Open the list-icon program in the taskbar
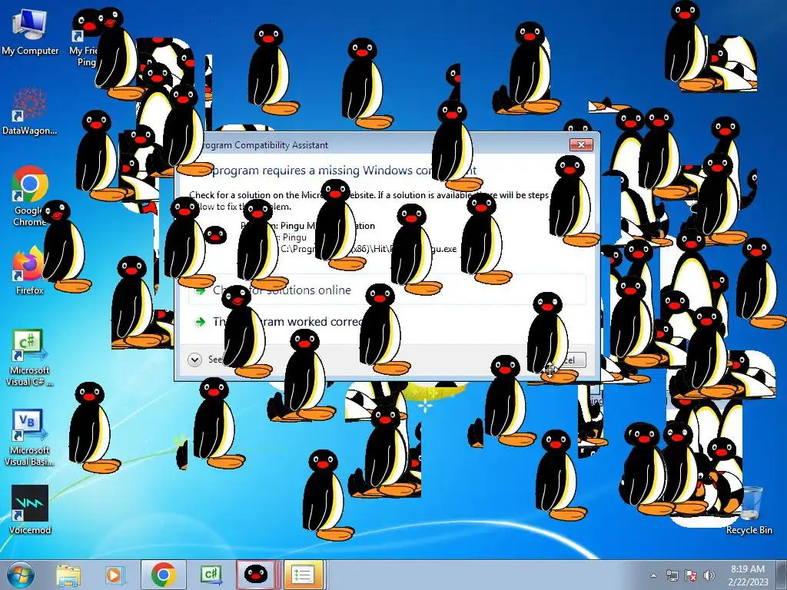The height and width of the screenshot is (590, 787). [303, 575]
